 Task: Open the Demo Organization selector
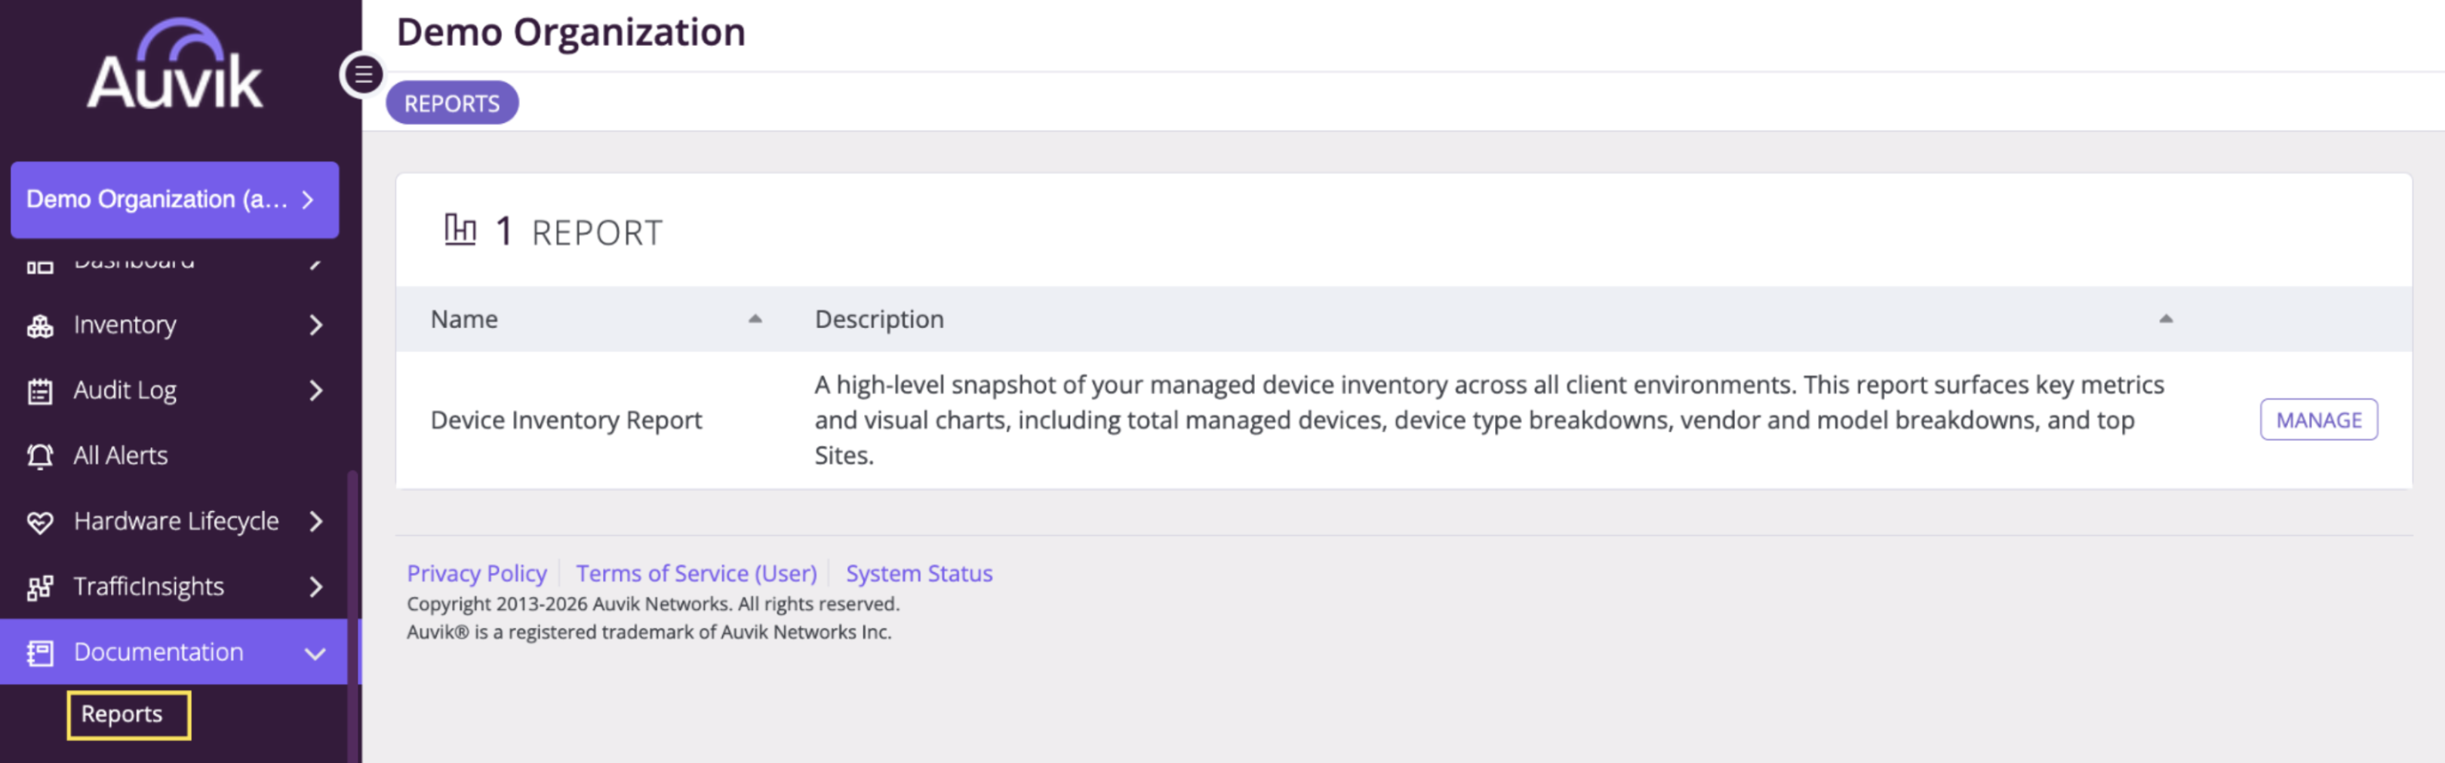[174, 199]
